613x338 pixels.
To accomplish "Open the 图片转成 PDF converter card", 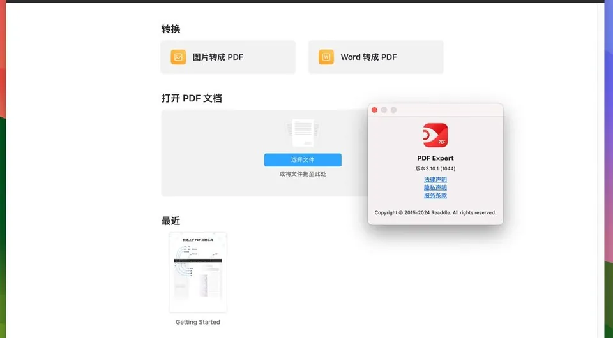I will point(228,57).
